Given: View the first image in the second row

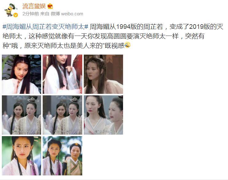Looking at the screenshot, I should tap(21, 115).
